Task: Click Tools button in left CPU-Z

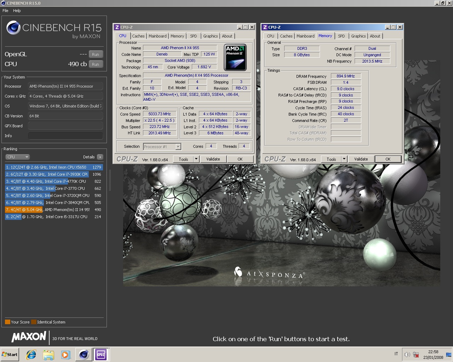Action: click(x=183, y=159)
